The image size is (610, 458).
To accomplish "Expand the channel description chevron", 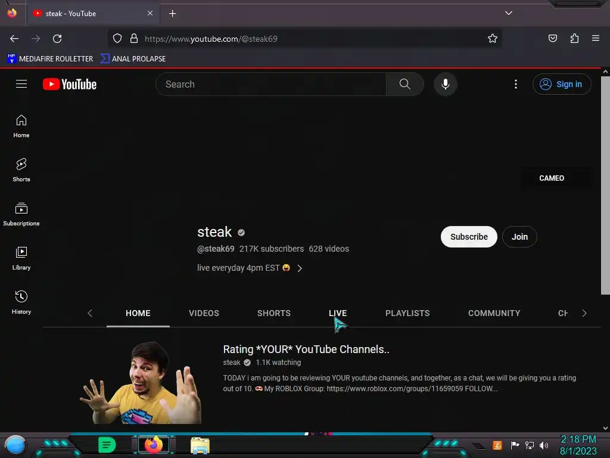I will 300,268.
